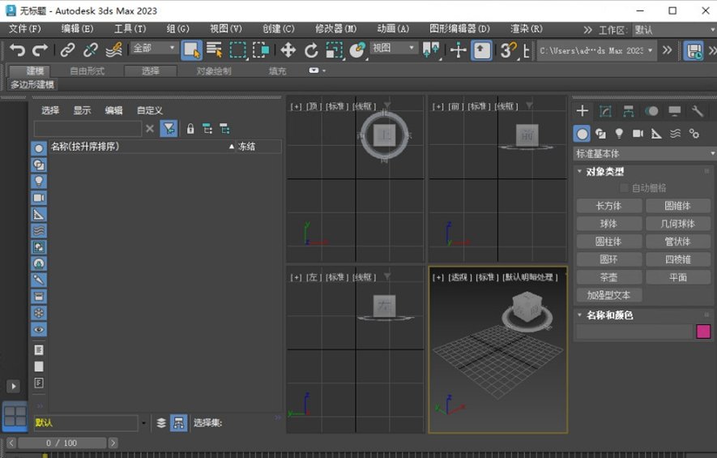This screenshot has height=458, width=717.
Task: Open the reference coordinate 视图 dropdown
Action: click(393, 48)
